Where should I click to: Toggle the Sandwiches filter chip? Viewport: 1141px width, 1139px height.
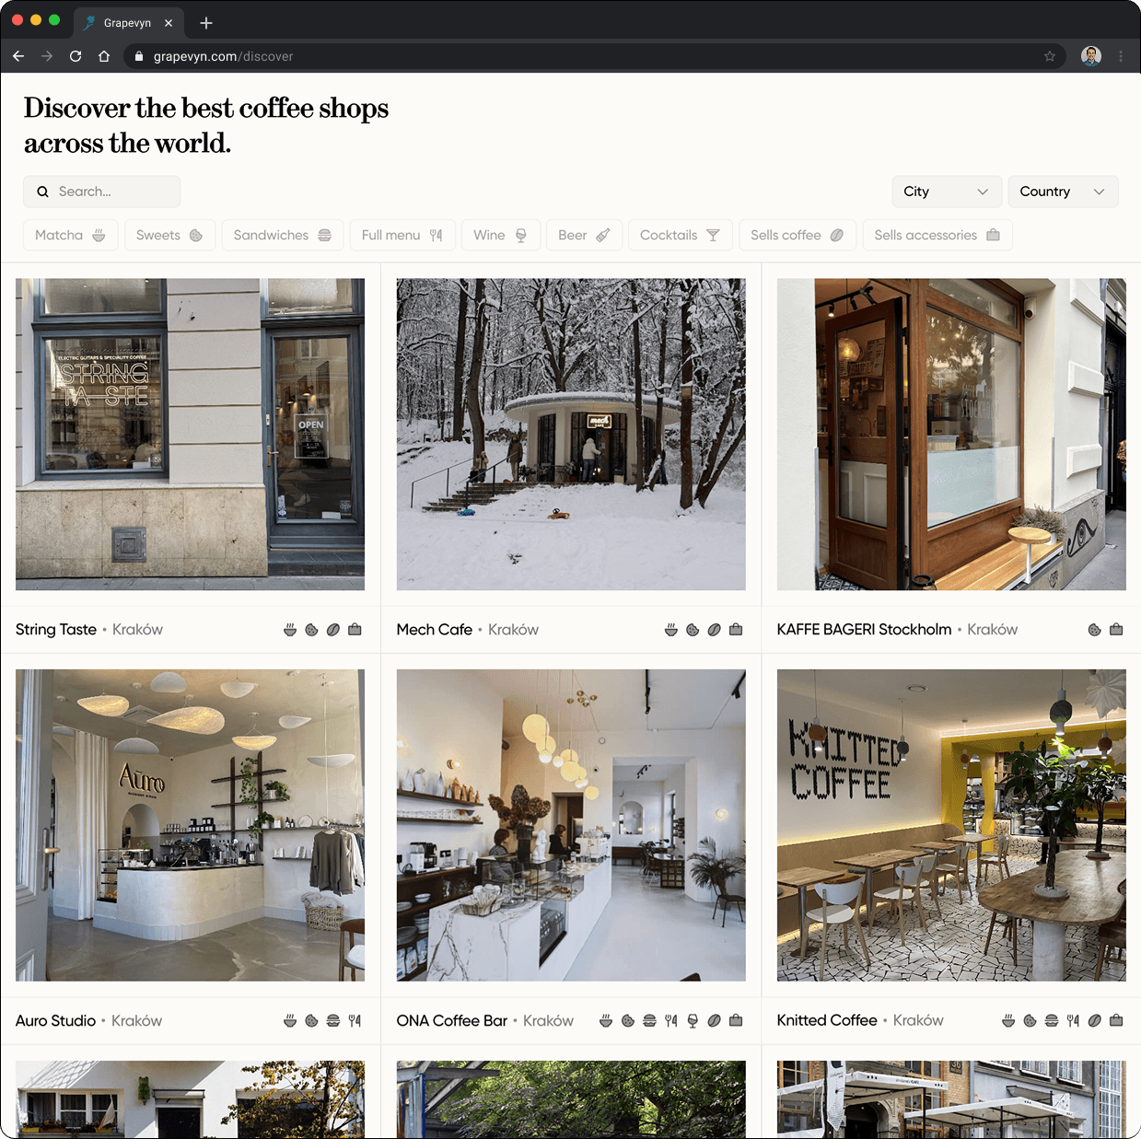click(283, 235)
